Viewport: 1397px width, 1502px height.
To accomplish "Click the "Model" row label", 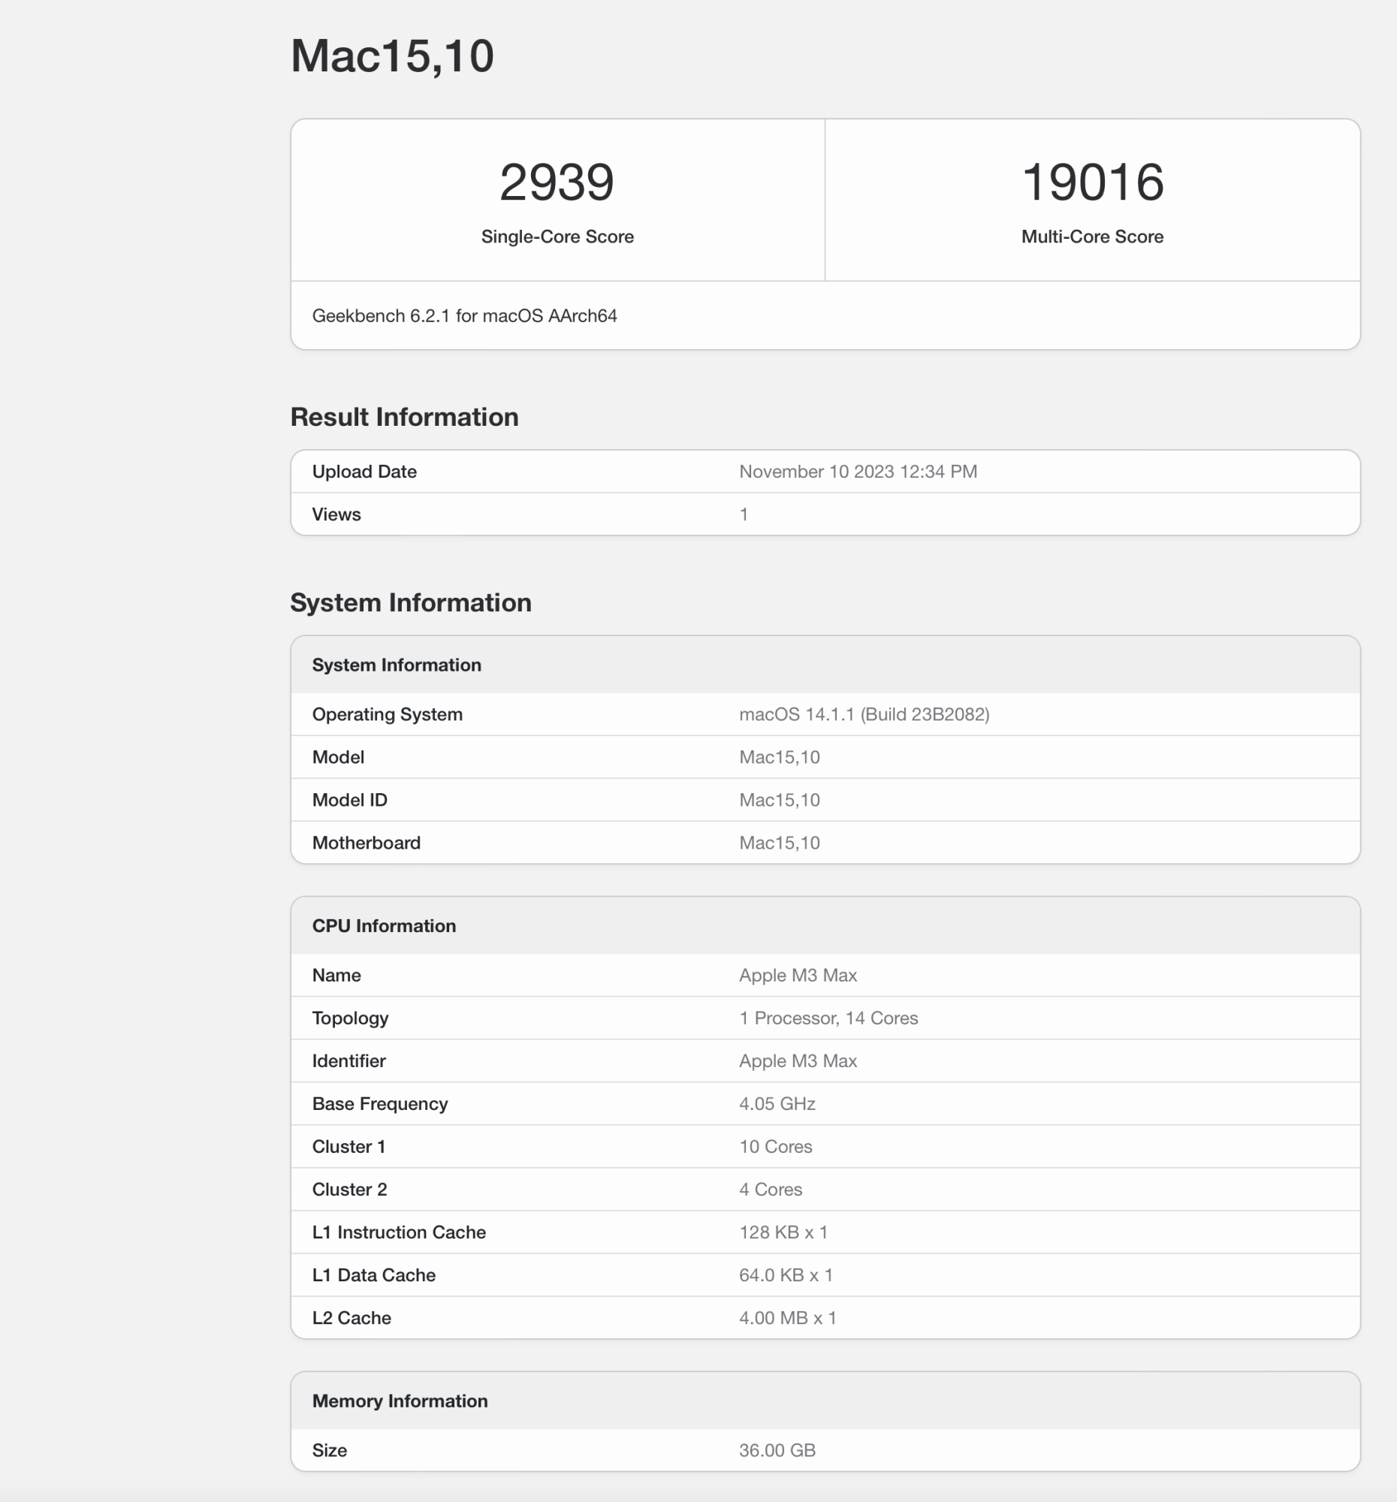I will click(x=338, y=757).
